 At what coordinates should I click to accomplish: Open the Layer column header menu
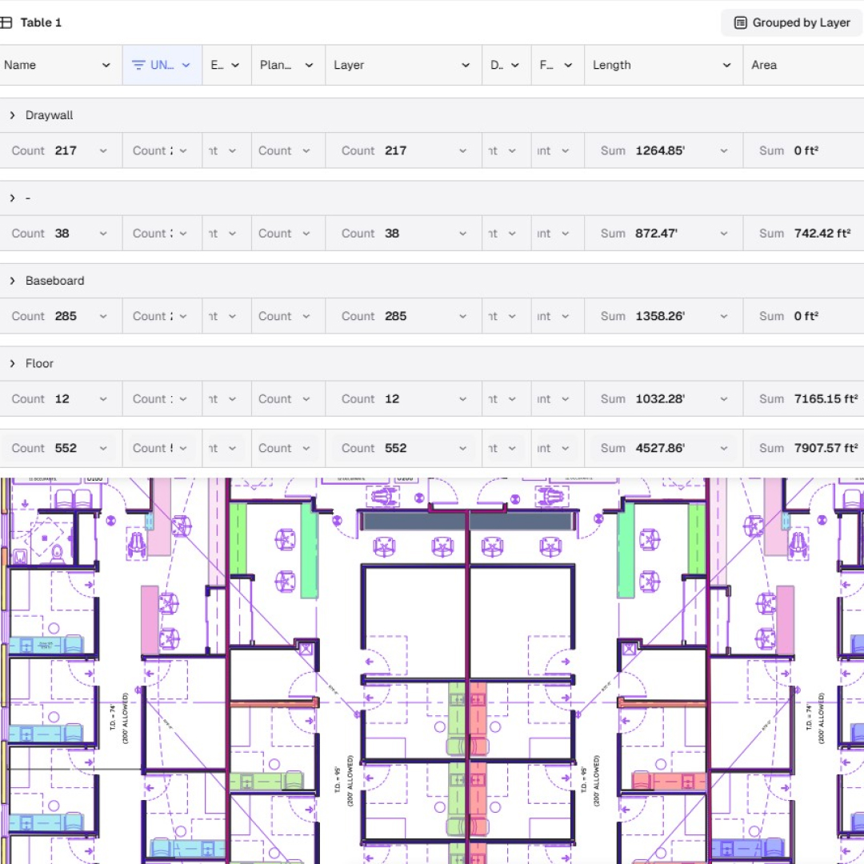pyautogui.click(x=466, y=66)
